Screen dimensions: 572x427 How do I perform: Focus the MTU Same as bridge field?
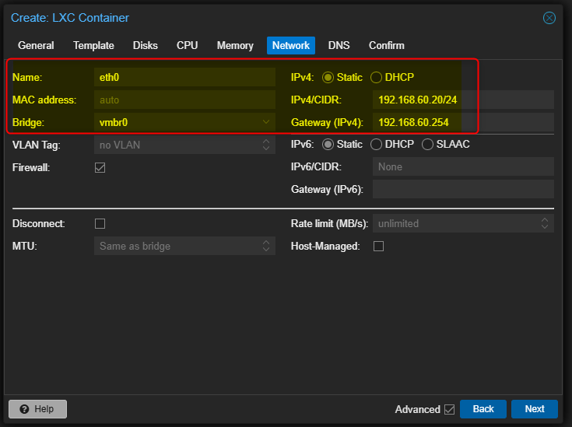click(177, 246)
